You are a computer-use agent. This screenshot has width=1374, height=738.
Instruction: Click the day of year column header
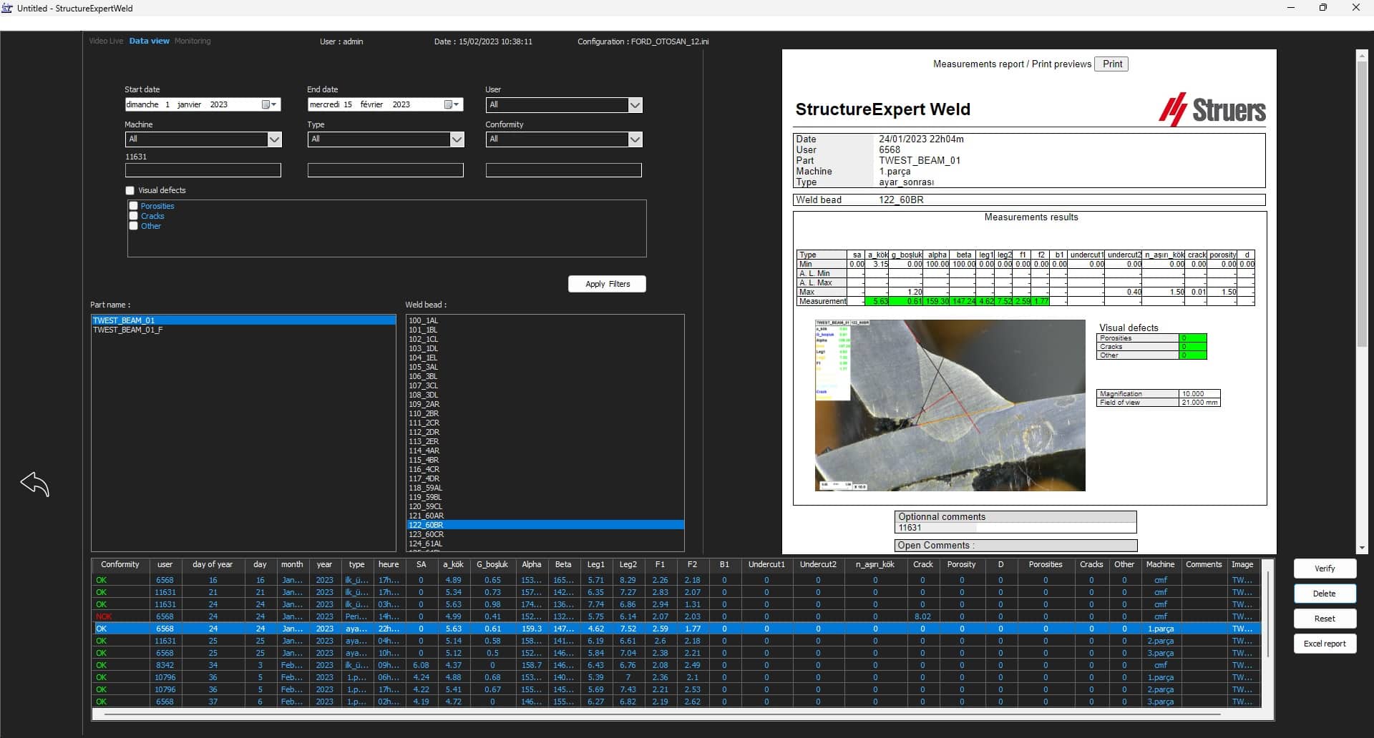point(213,565)
